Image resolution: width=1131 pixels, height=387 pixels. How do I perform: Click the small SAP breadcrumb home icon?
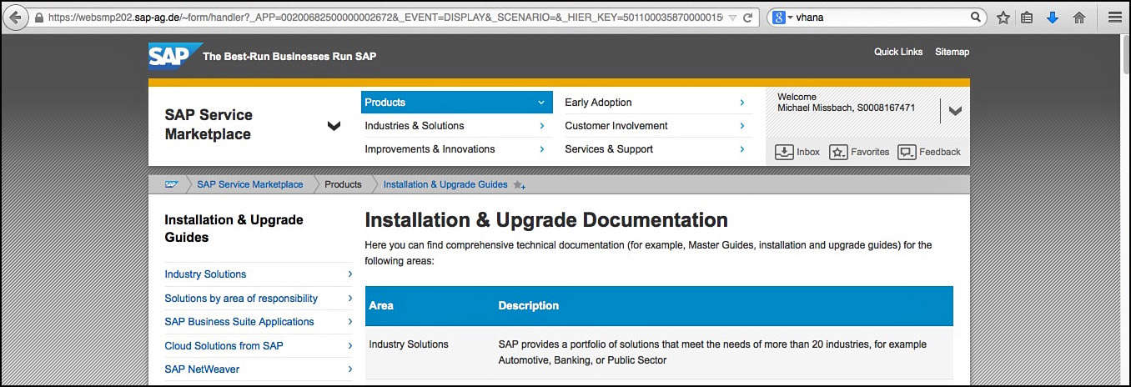(x=171, y=184)
